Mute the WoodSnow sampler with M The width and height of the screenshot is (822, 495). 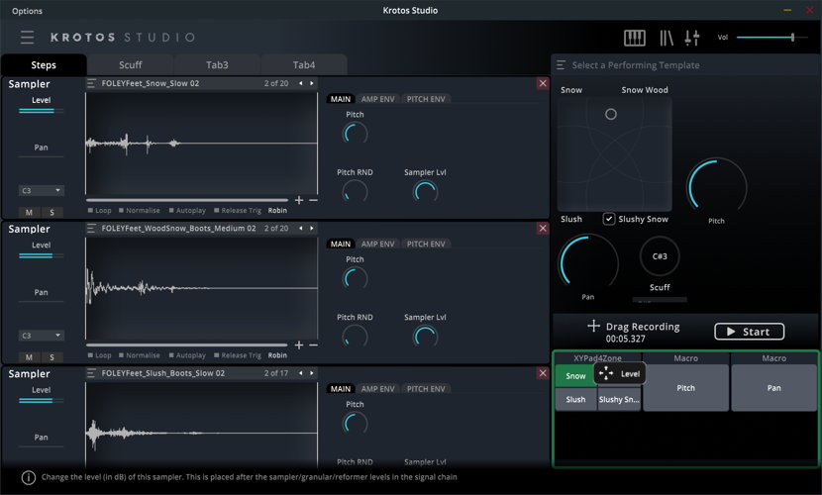(x=29, y=357)
